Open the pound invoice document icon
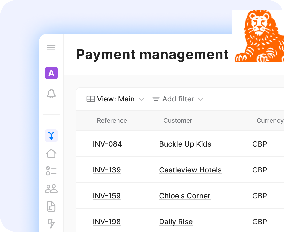The width and height of the screenshot is (284, 232). pyautogui.click(x=51, y=206)
